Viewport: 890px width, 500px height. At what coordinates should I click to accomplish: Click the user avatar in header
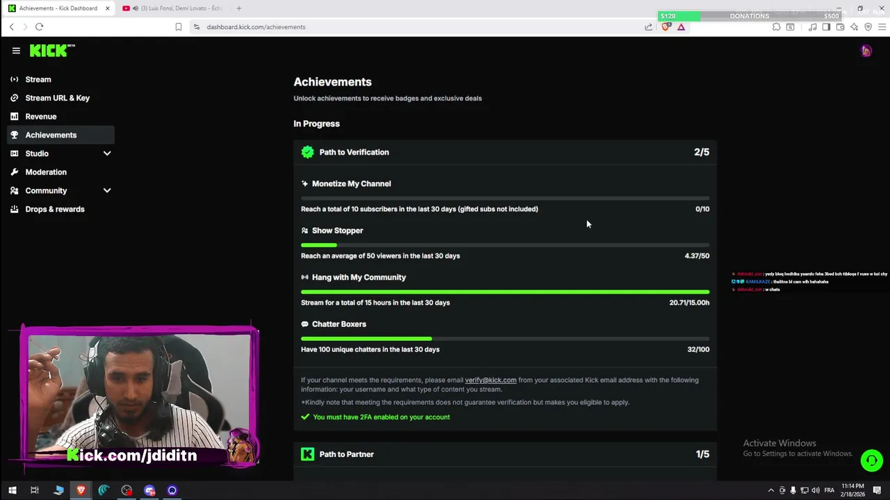pos(866,51)
